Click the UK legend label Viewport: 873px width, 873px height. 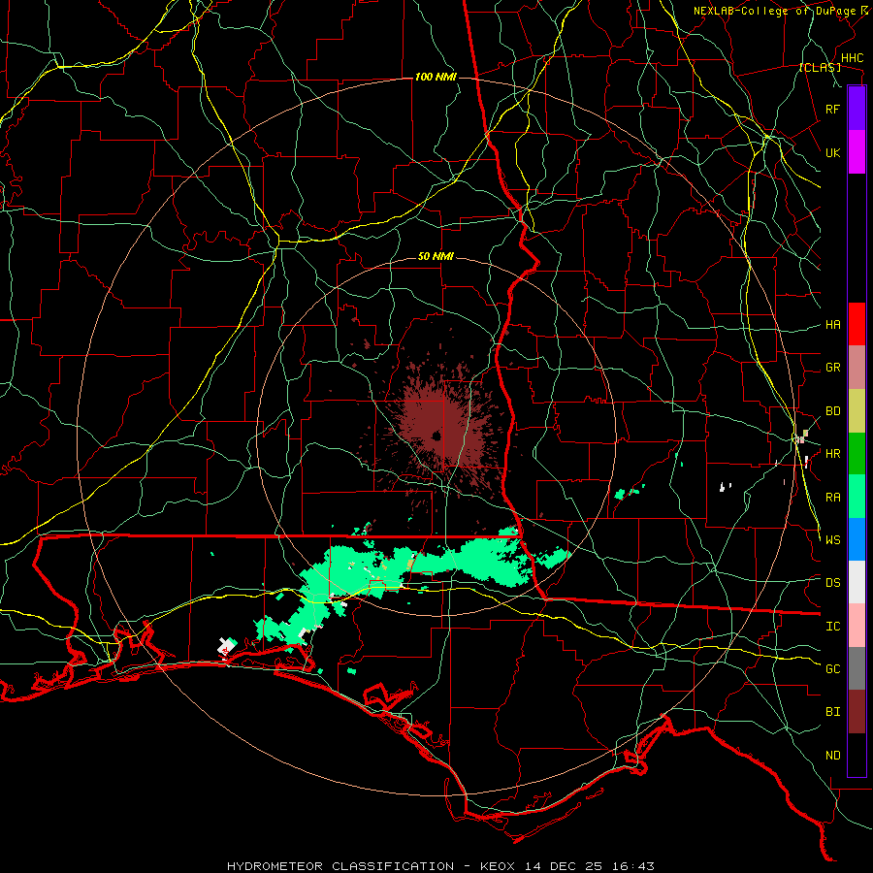coord(832,152)
